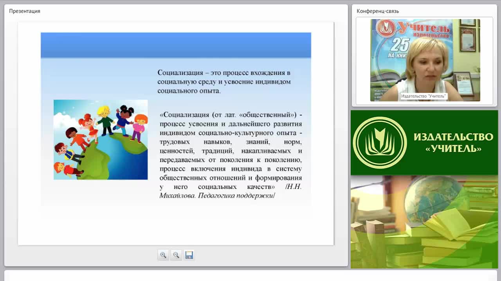Select the presenter's webcam video feed
The width and height of the screenshot is (501, 281).
tap(425, 60)
